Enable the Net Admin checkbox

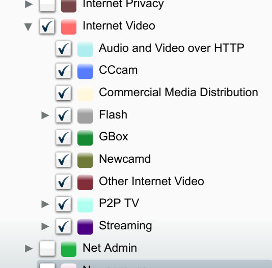[x=47, y=249]
